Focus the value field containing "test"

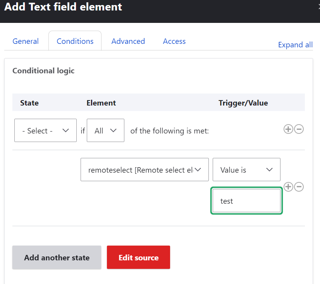(246, 201)
